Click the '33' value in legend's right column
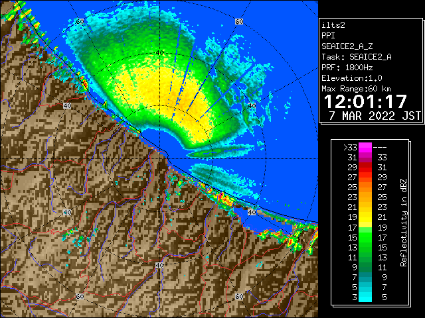Viewport: 425px width, 318px height. pyautogui.click(x=382, y=158)
